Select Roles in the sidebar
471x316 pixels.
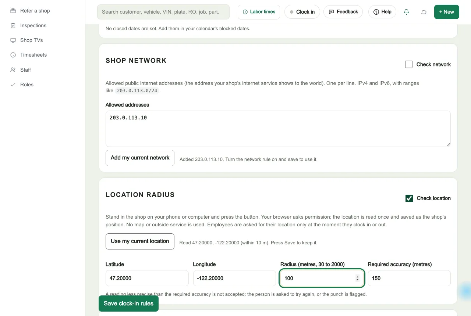coord(27,85)
